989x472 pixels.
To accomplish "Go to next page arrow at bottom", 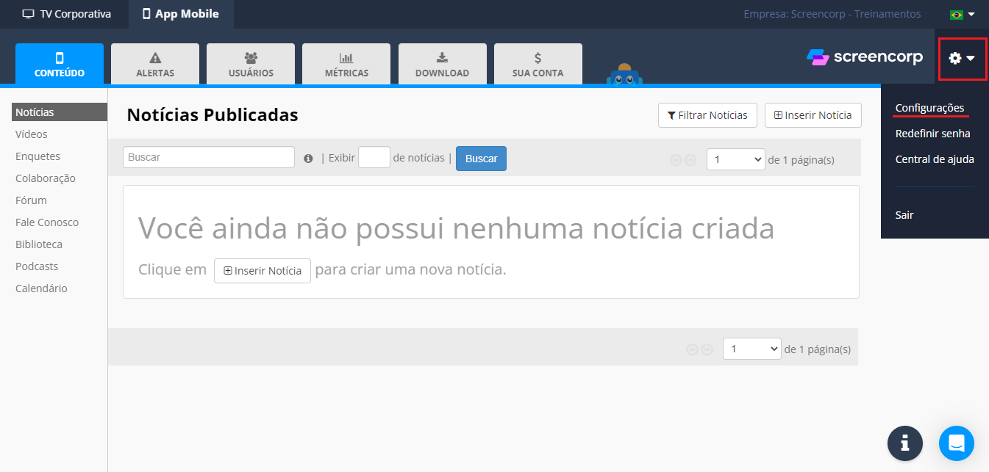I will coord(707,350).
